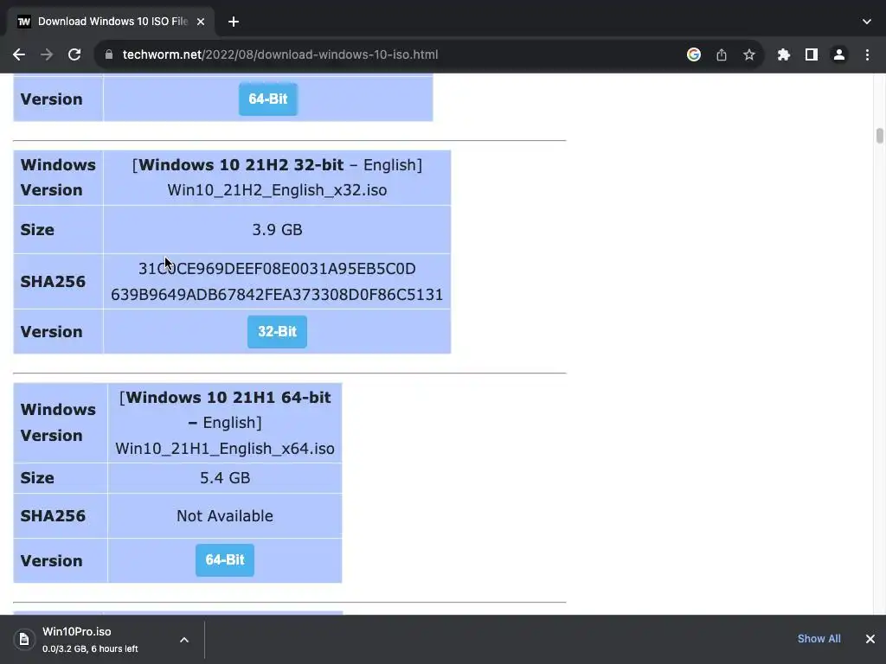Screen dimensions: 886x664
Task: Click the Windows 10 21H2 32-bit heading
Action: point(241,165)
